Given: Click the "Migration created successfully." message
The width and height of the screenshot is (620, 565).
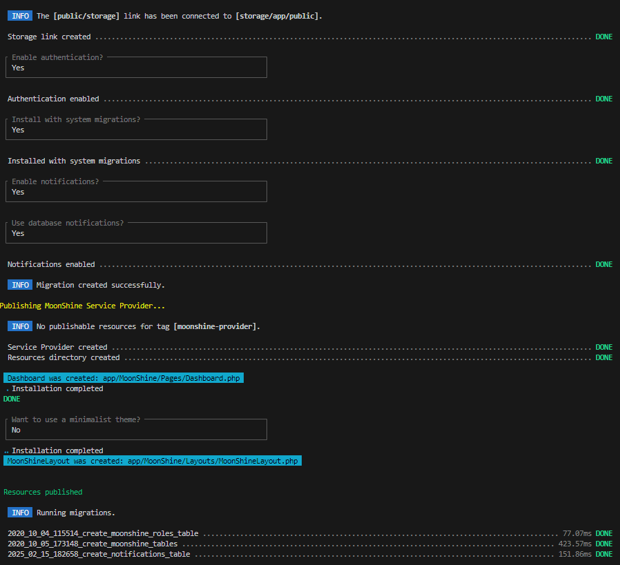Looking at the screenshot, I should coord(100,286).
